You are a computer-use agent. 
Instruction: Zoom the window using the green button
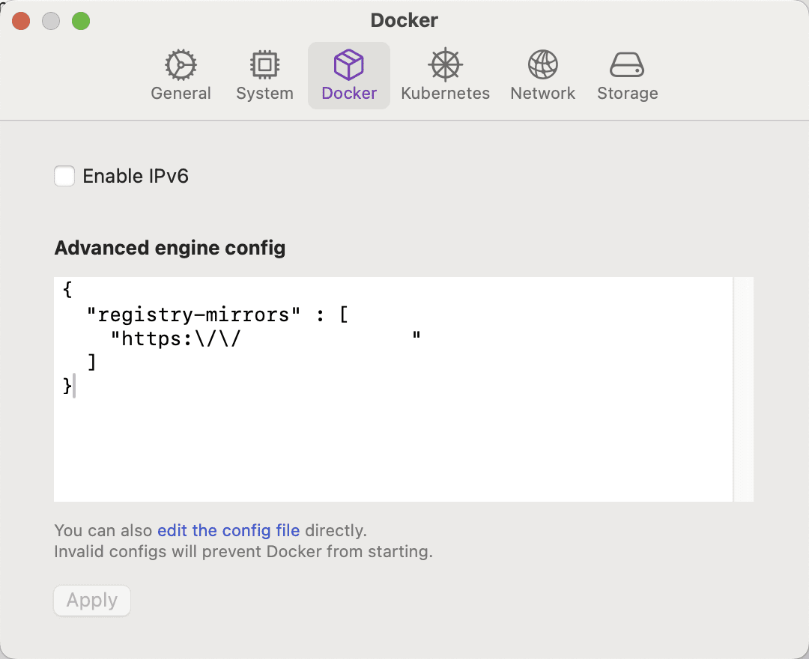81,21
